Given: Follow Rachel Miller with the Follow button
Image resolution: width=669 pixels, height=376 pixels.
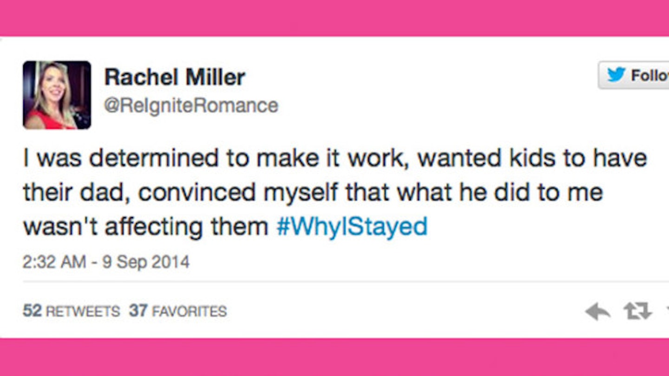Looking at the screenshot, I should pyautogui.click(x=634, y=75).
